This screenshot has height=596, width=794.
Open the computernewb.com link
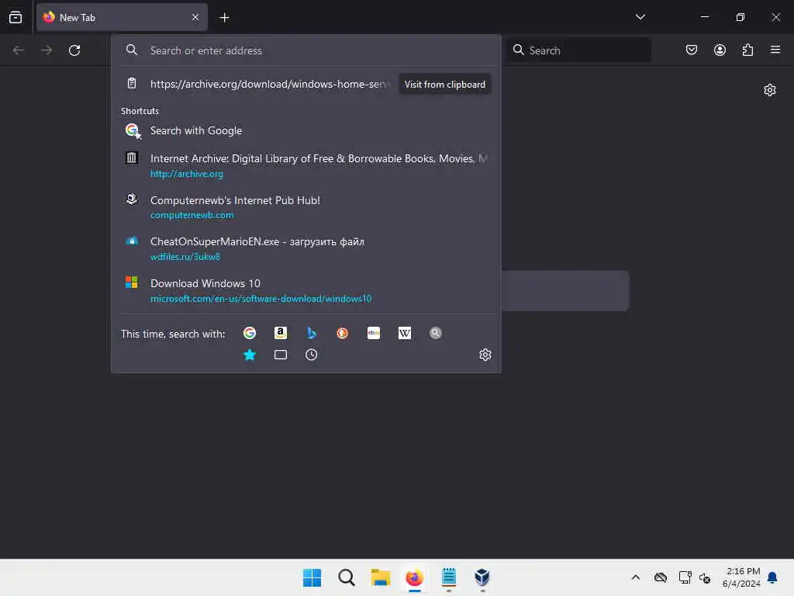click(x=192, y=215)
